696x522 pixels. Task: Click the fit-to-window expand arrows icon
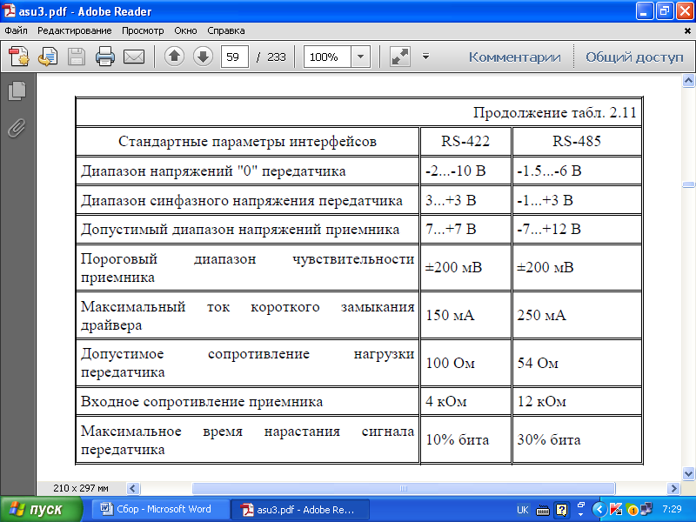pos(399,57)
